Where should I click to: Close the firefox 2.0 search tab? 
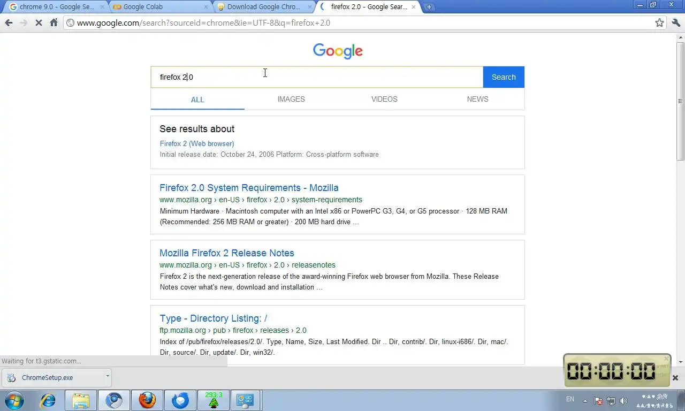[x=414, y=7]
